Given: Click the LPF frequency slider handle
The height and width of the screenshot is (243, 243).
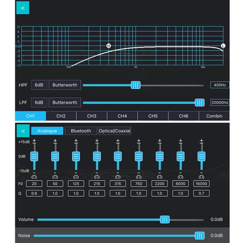Looking at the screenshot, I should click(x=200, y=102).
